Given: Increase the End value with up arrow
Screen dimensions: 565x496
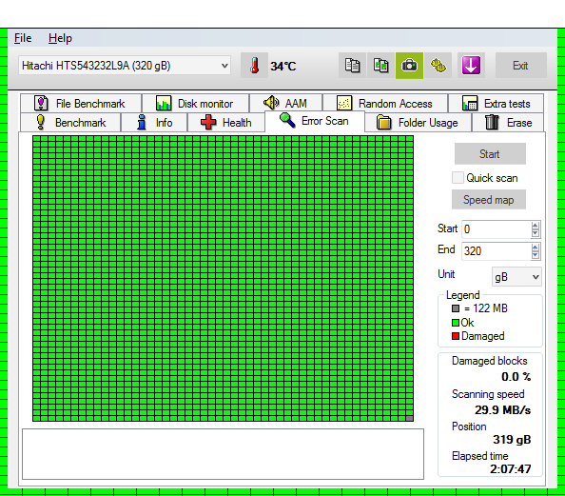Looking at the screenshot, I should point(536,248).
